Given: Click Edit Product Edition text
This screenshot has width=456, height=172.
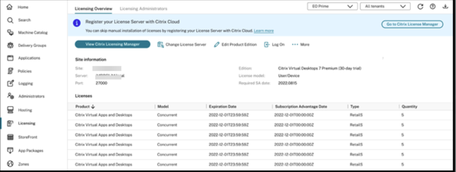Looking at the screenshot, I should [239, 44].
